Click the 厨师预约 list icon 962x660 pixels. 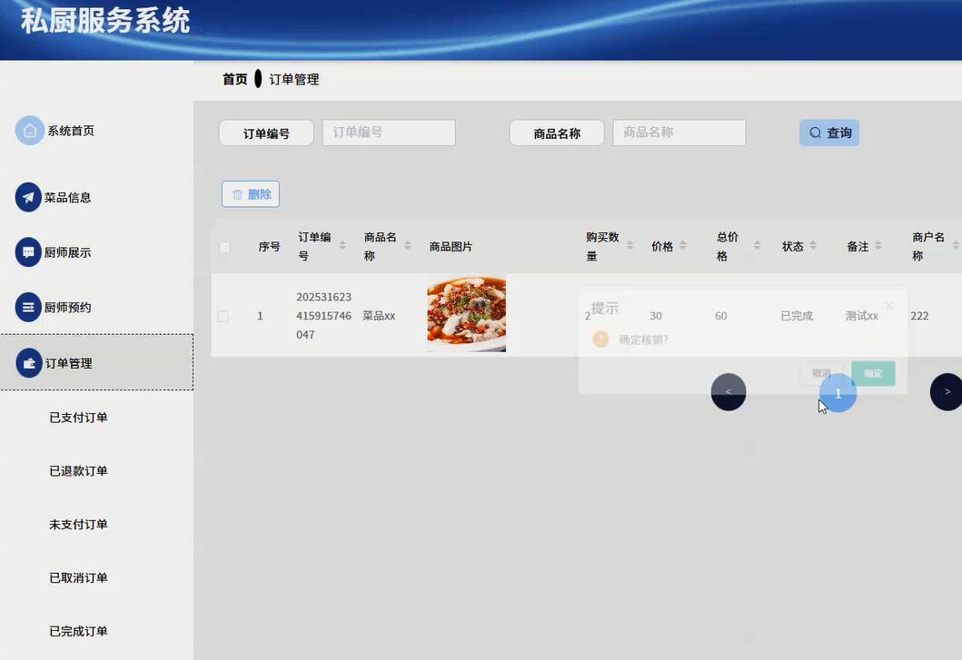pos(28,308)
